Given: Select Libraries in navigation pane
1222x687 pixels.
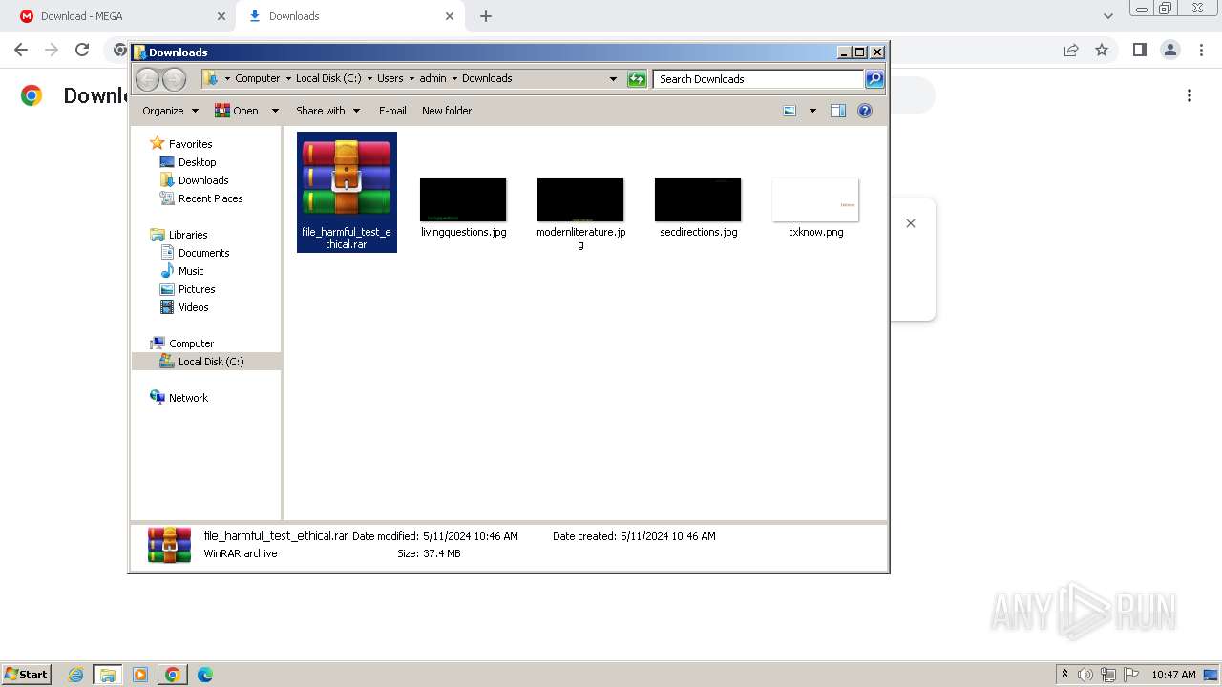Looking at the screenshot, I should (188, 235).
